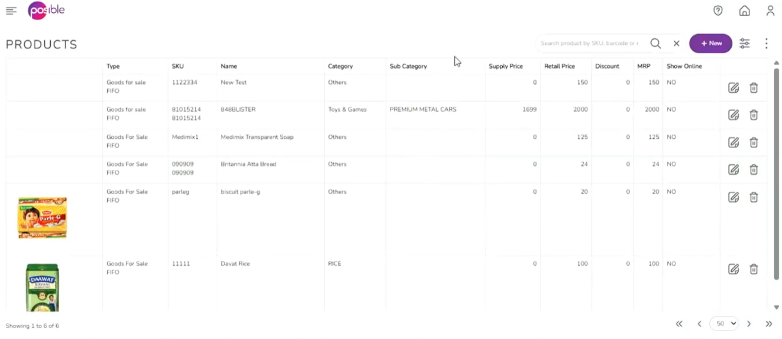Type in the product search field
This screenshot has width=782, height=339.
(x=589, y=43)
